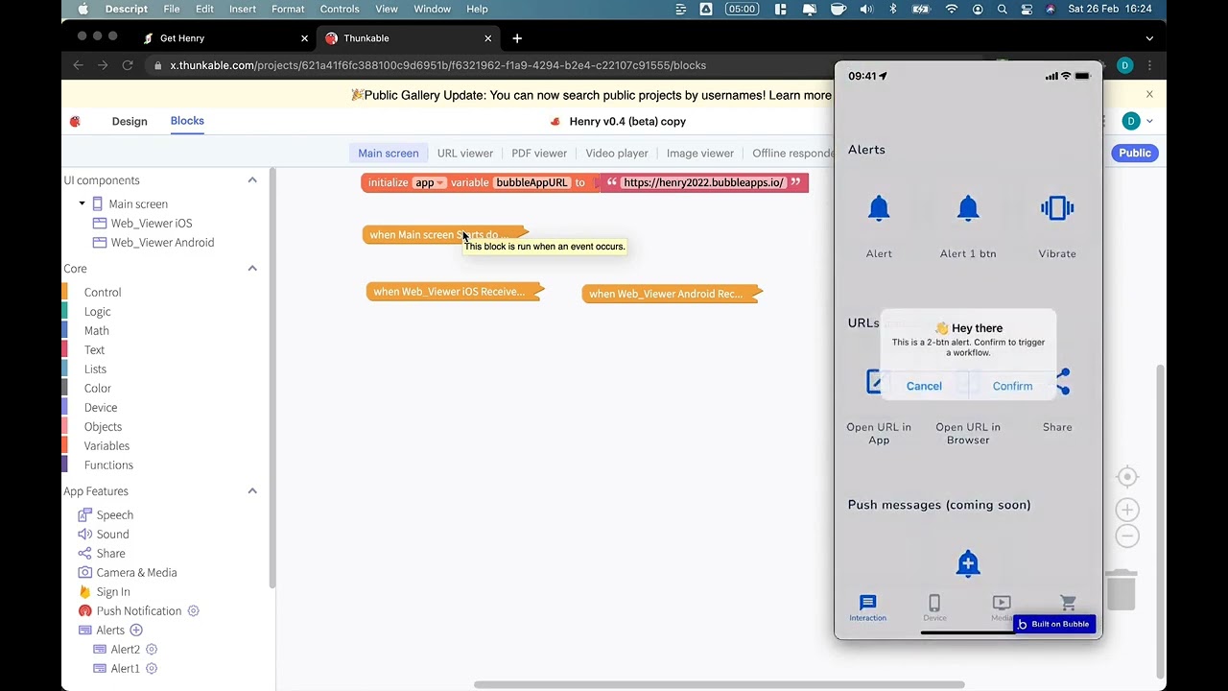Screen dimensions: 1228x691
Task: Open the Push Notification feature
Action: click(138, 610)
